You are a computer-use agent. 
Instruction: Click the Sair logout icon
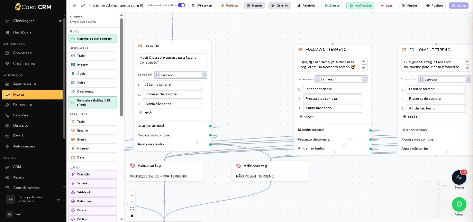10,214
